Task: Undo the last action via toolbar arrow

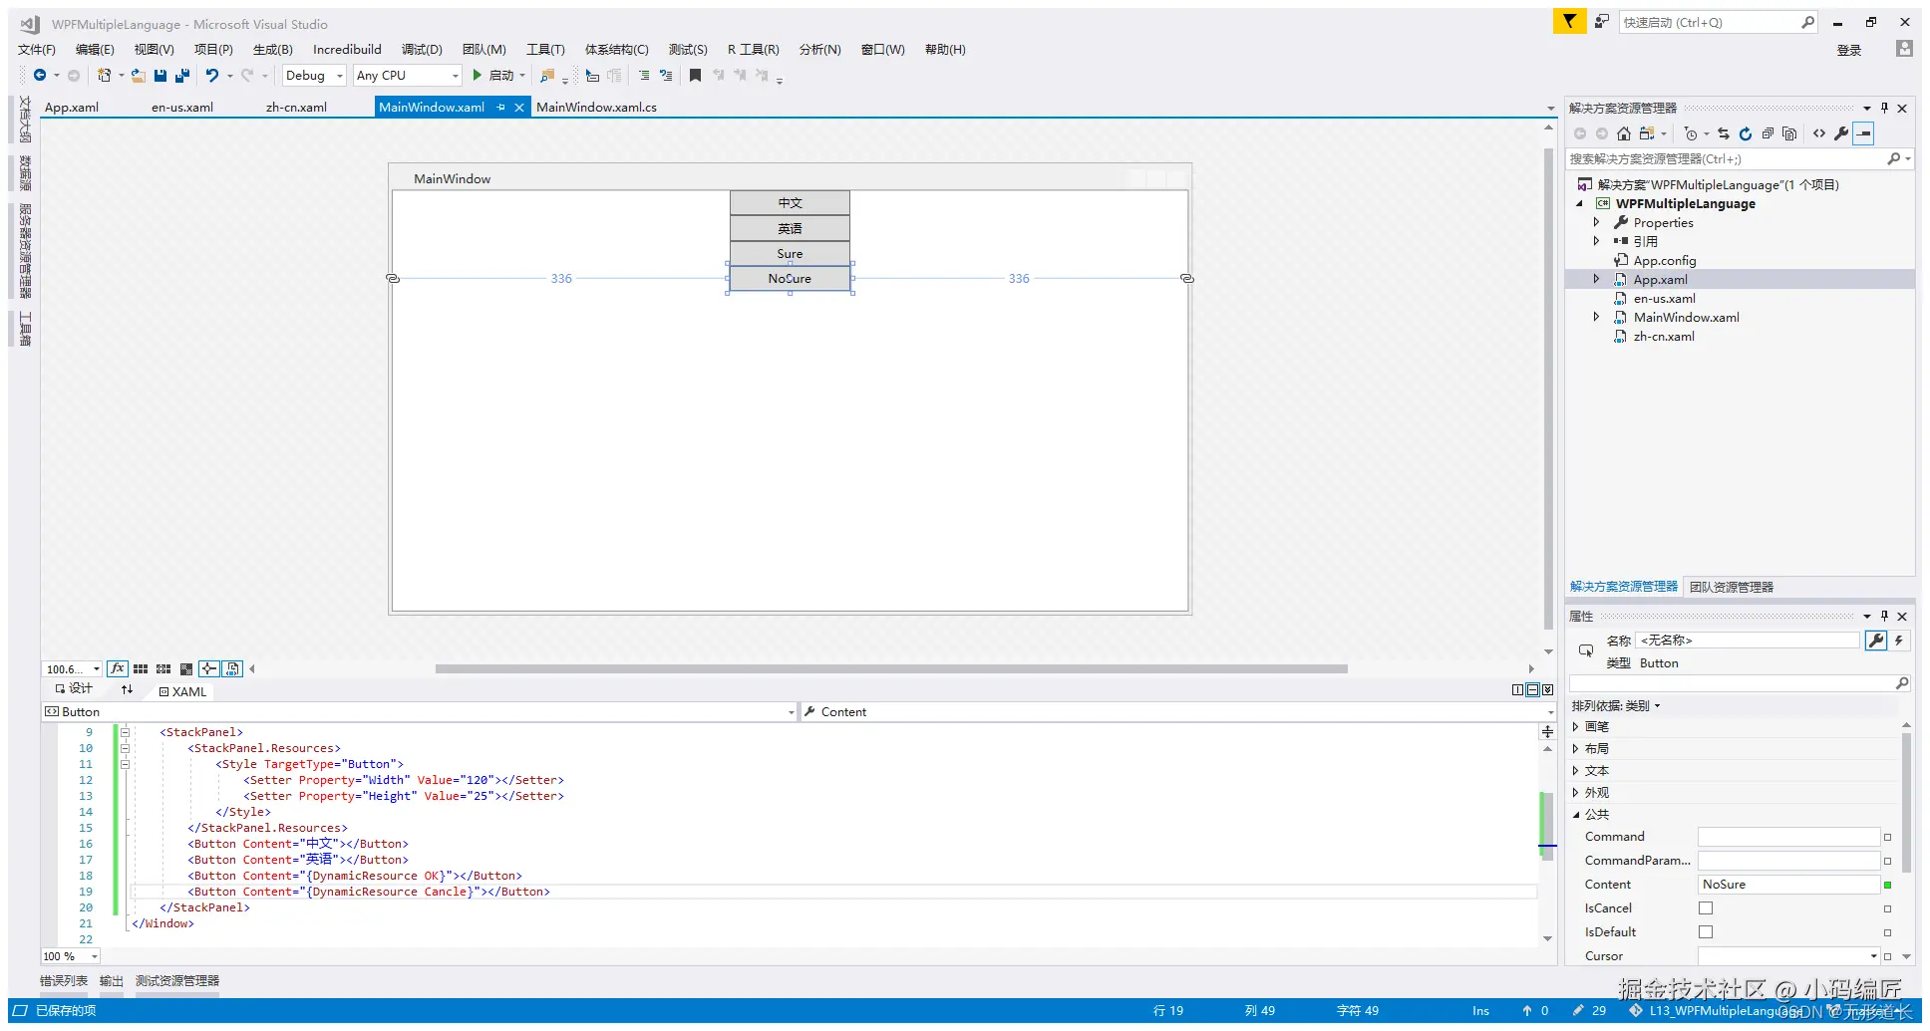Action: (212, 76)
